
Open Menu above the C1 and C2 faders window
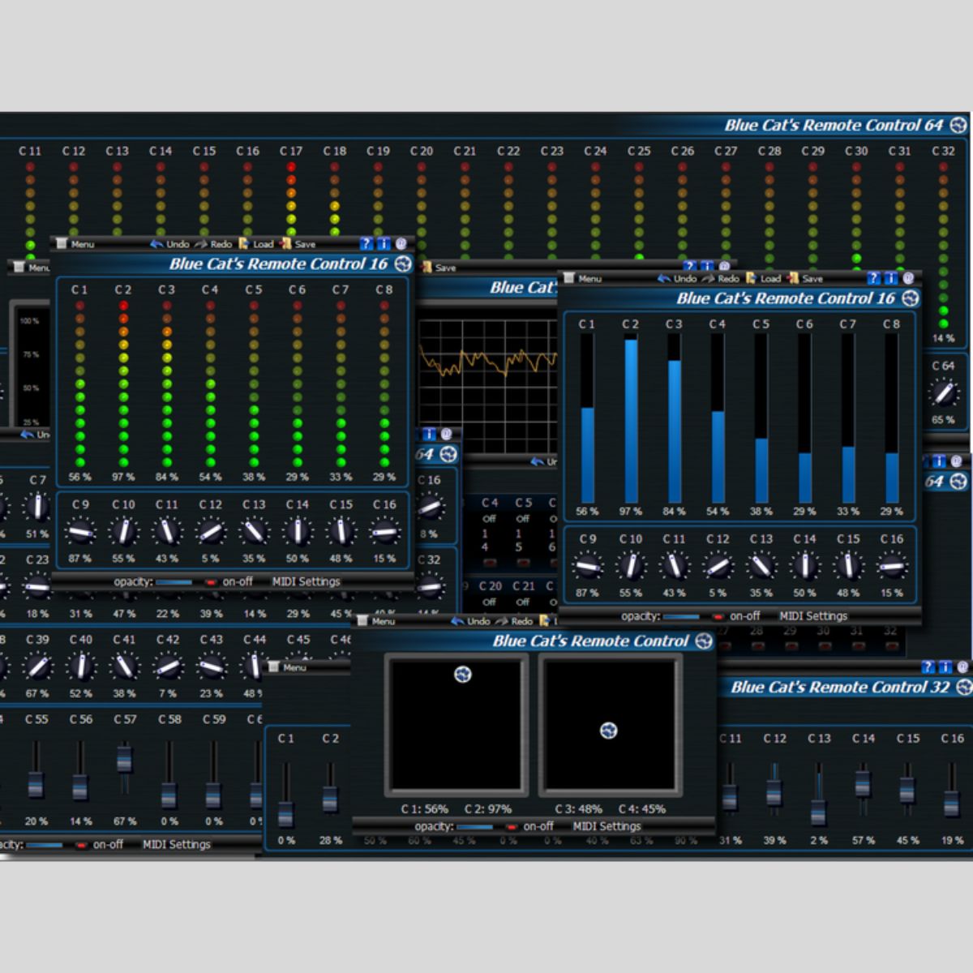(287, 667)
